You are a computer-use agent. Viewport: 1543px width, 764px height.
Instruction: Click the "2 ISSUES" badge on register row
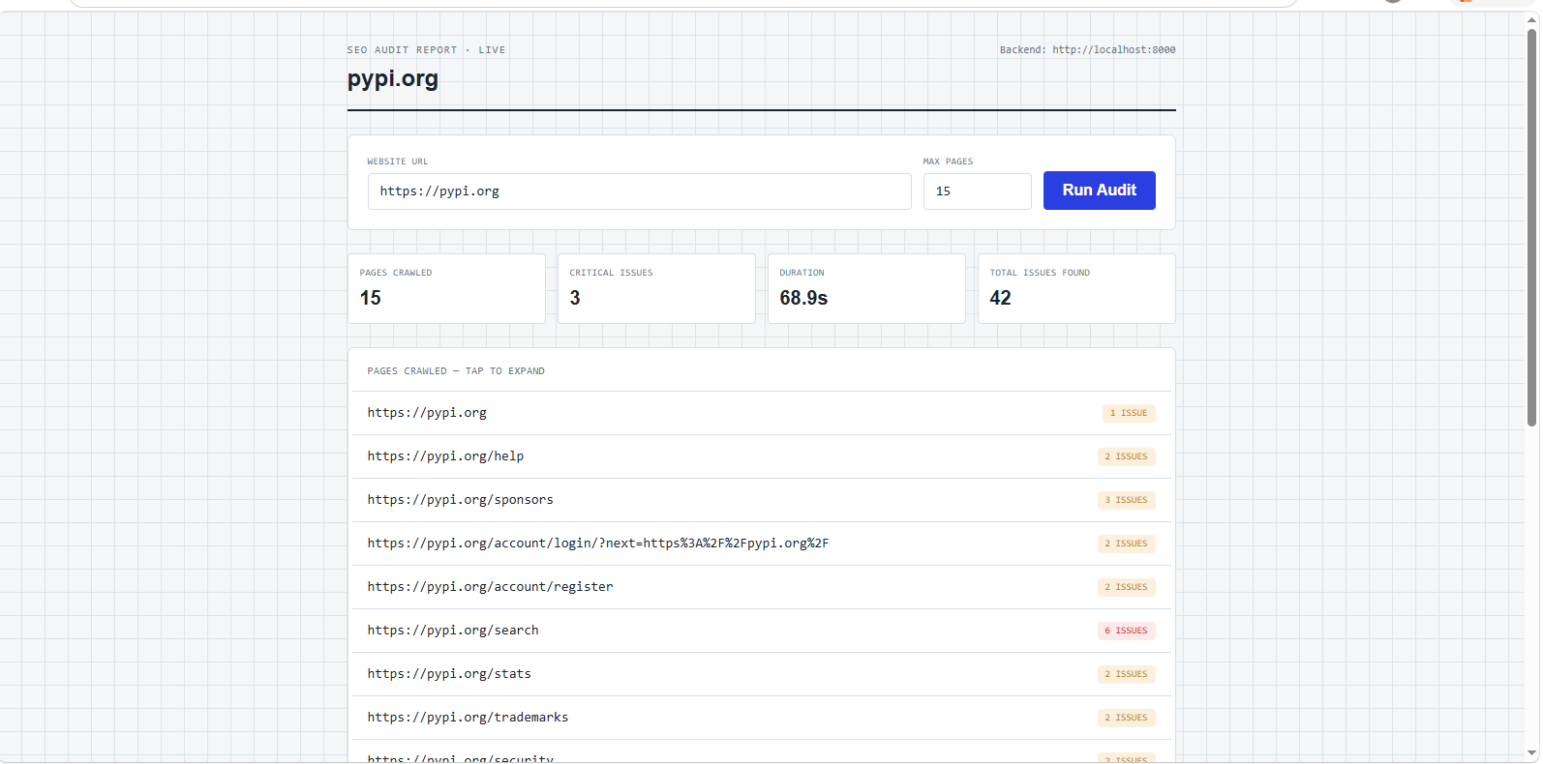click(1126, 587)
